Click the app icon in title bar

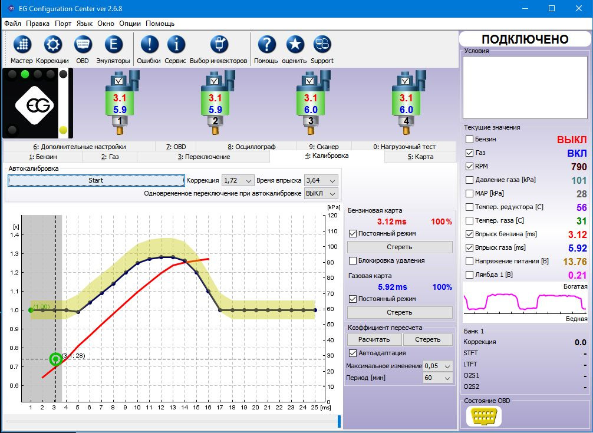coord(11,8)
